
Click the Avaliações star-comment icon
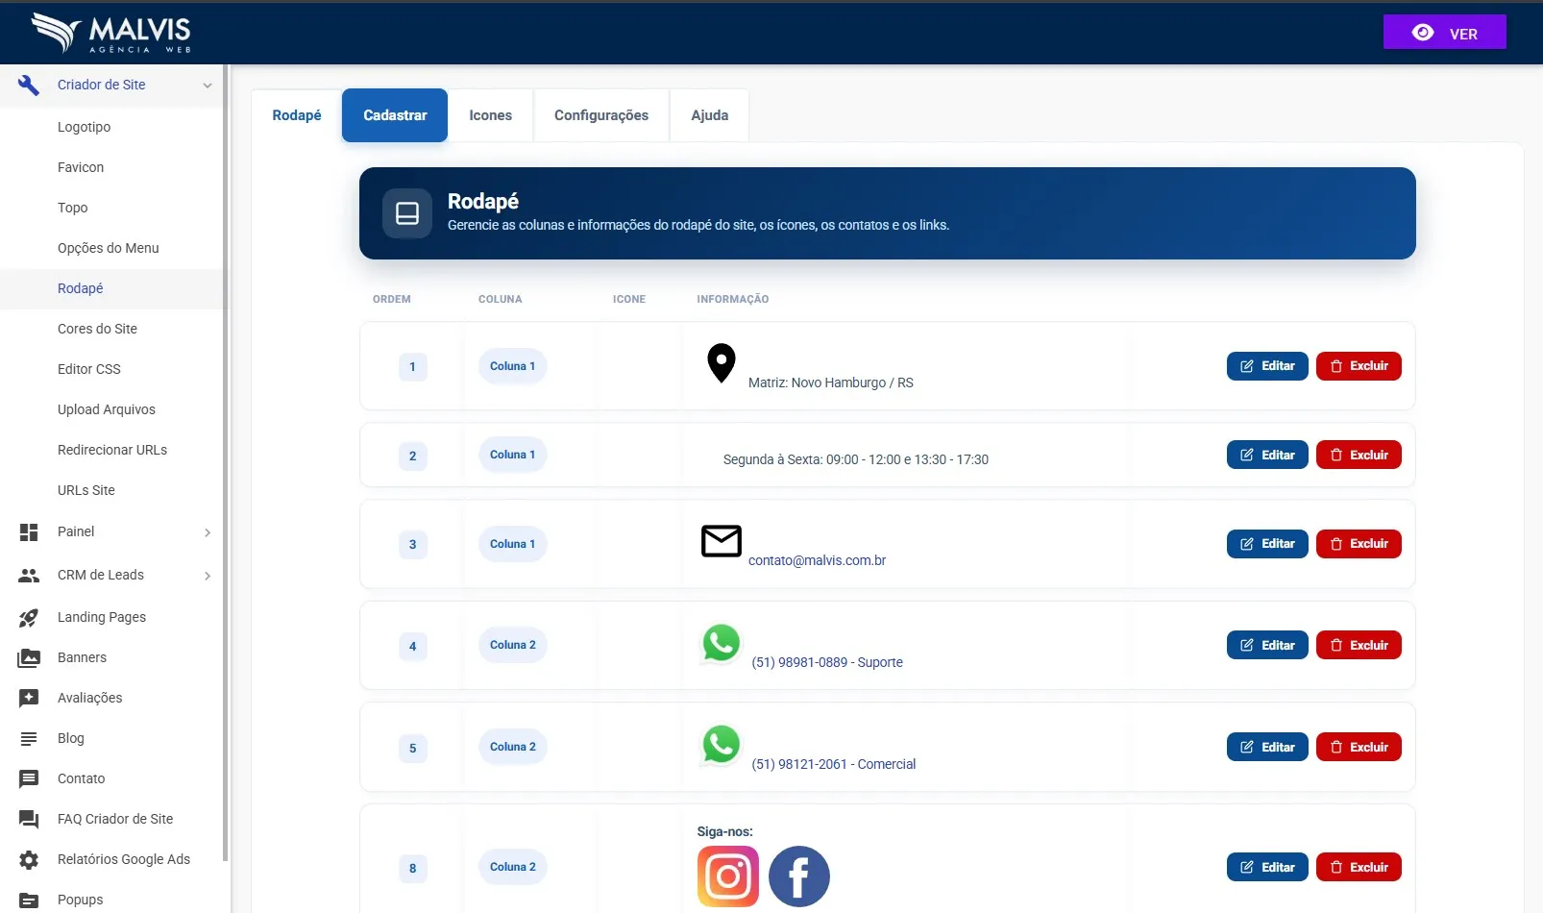tap(29, 698)
